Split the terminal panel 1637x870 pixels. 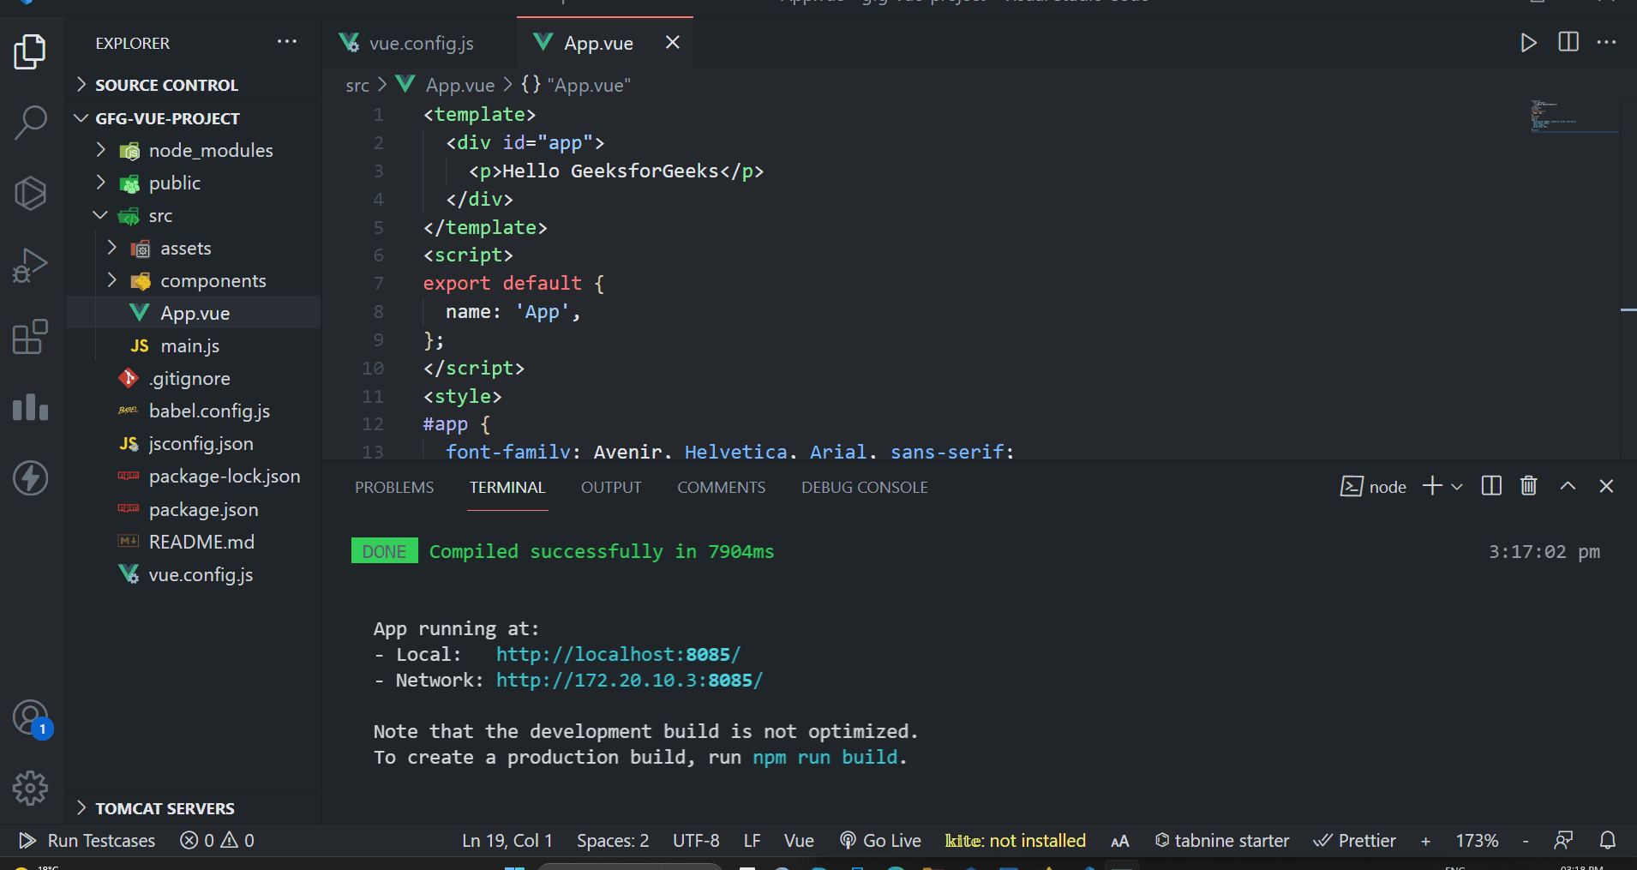point(1491,486)
